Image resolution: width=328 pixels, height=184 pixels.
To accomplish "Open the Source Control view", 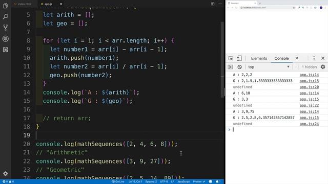I will tap(6, 28).
